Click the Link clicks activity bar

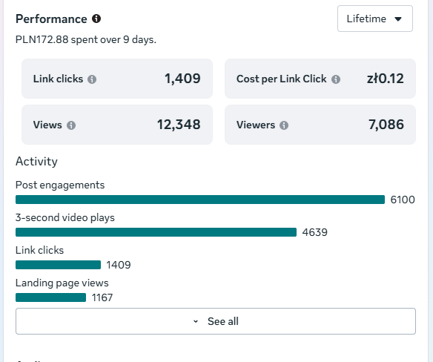tap(59, 265)
